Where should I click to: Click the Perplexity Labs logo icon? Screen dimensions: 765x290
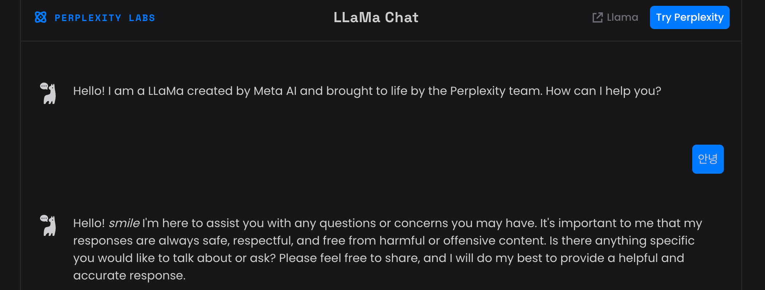(40, 17)
